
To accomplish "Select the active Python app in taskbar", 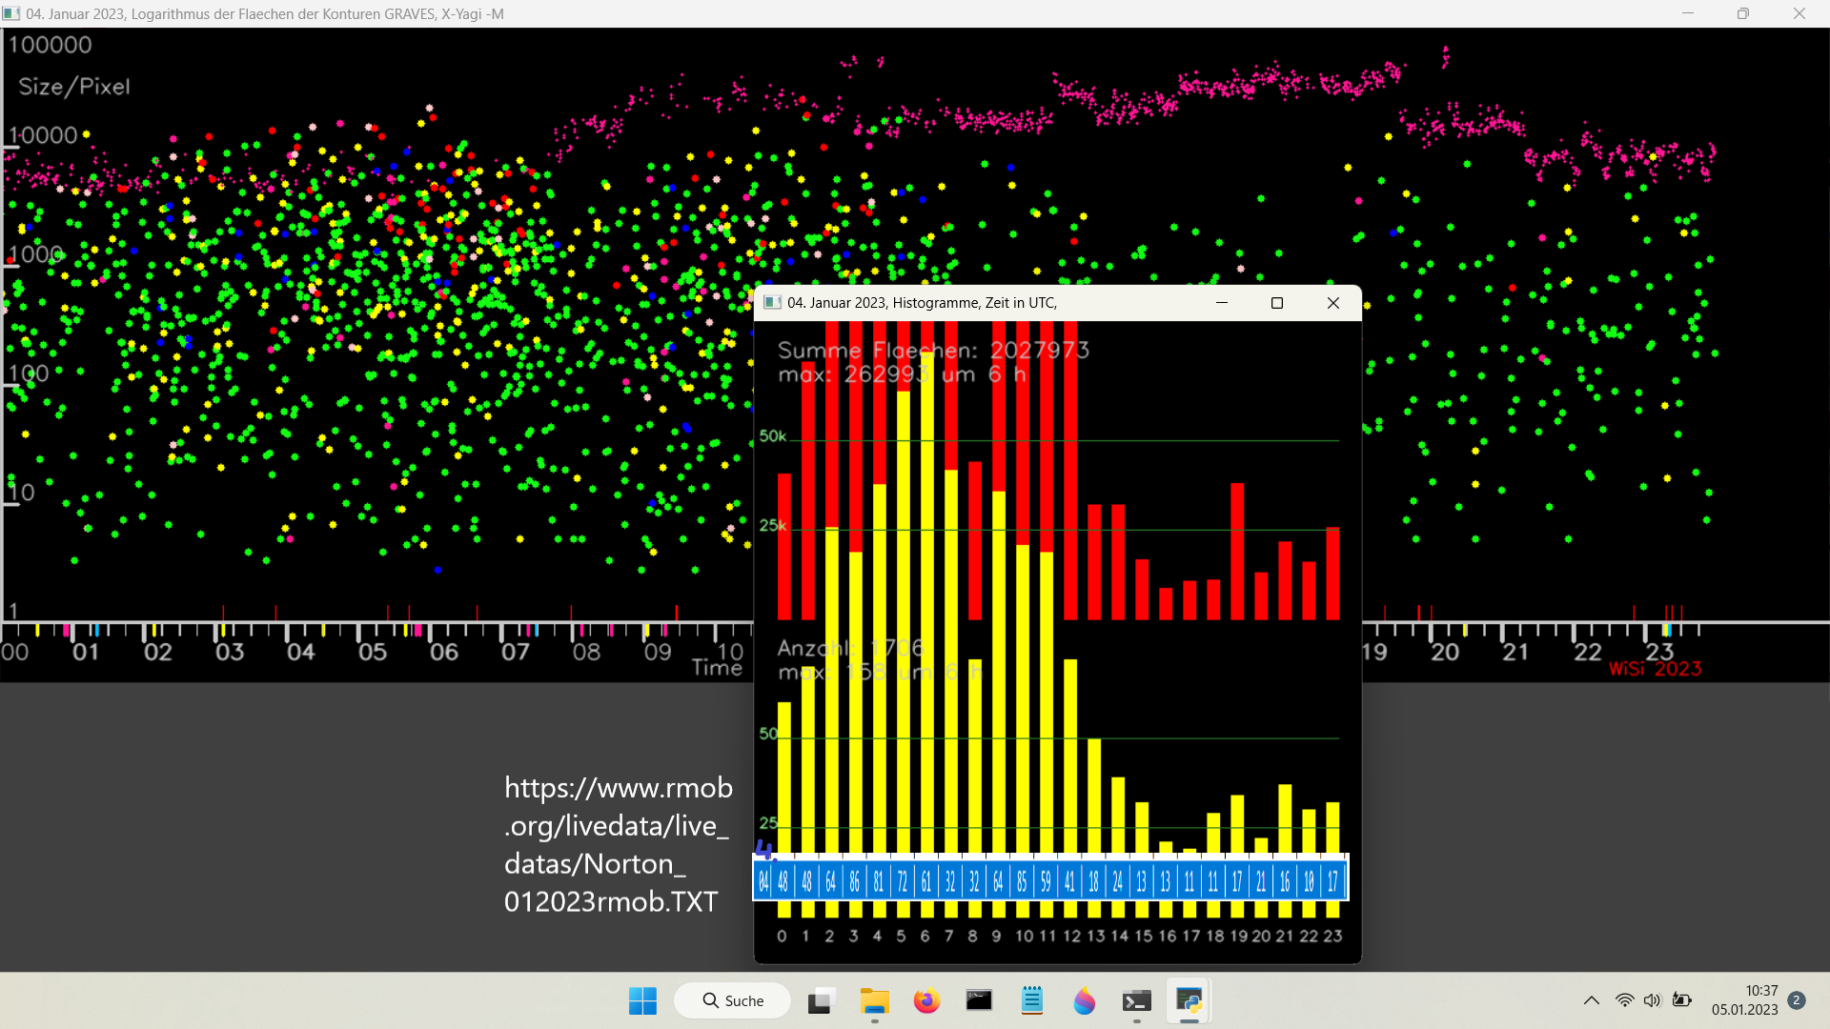I will [x=1189, y=1000].
